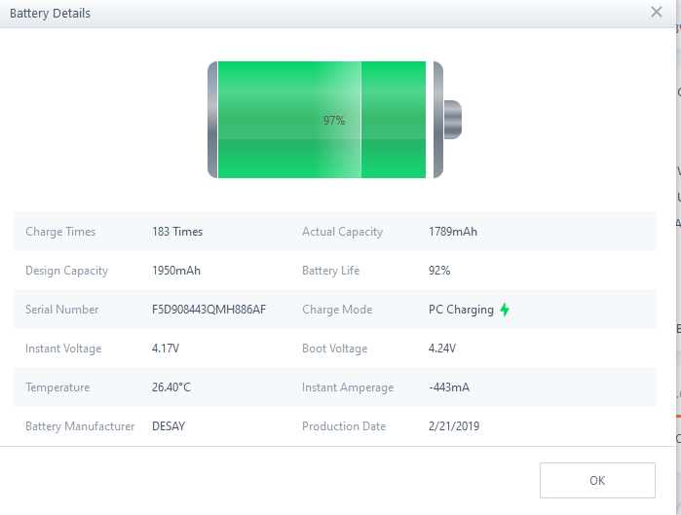Select serial number 'F5D908443QMH886AF'

[208, 310]
